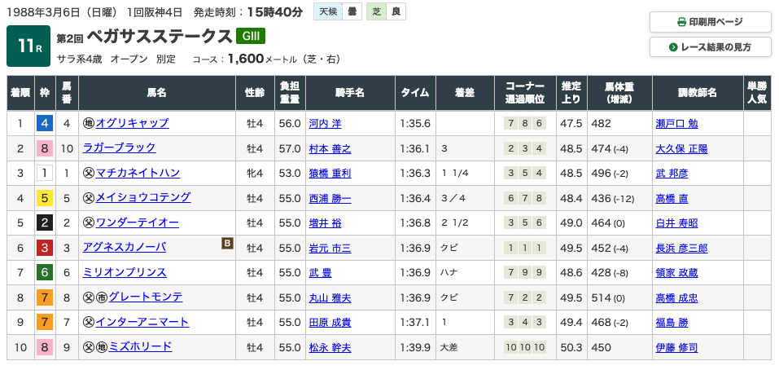This screenshot has height=370, width=779.
Task: Open horse page for オグリキャップ
Action: pos(132,123)
